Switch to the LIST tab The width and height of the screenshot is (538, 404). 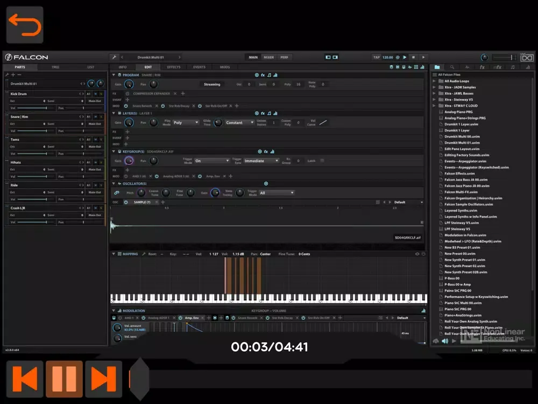90,67
